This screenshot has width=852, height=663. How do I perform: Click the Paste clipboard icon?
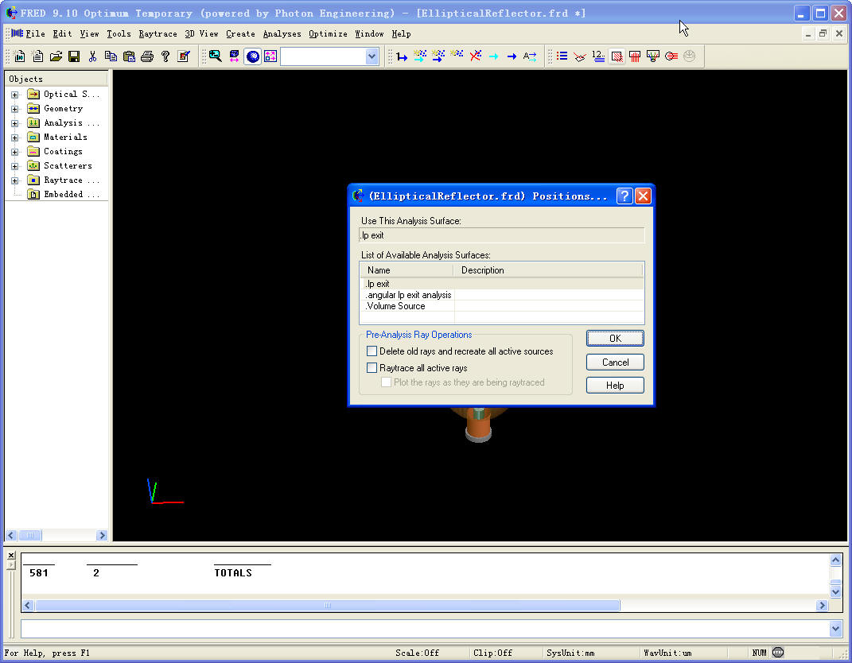129,56
